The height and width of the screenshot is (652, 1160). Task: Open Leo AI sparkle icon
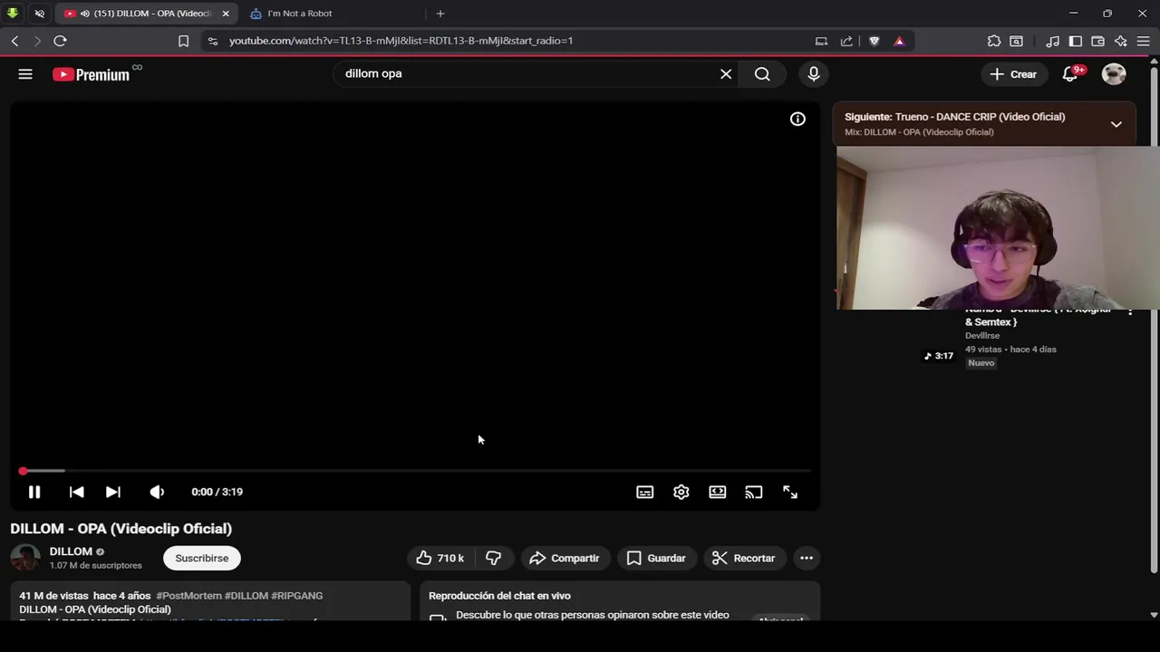[1121, 41]
